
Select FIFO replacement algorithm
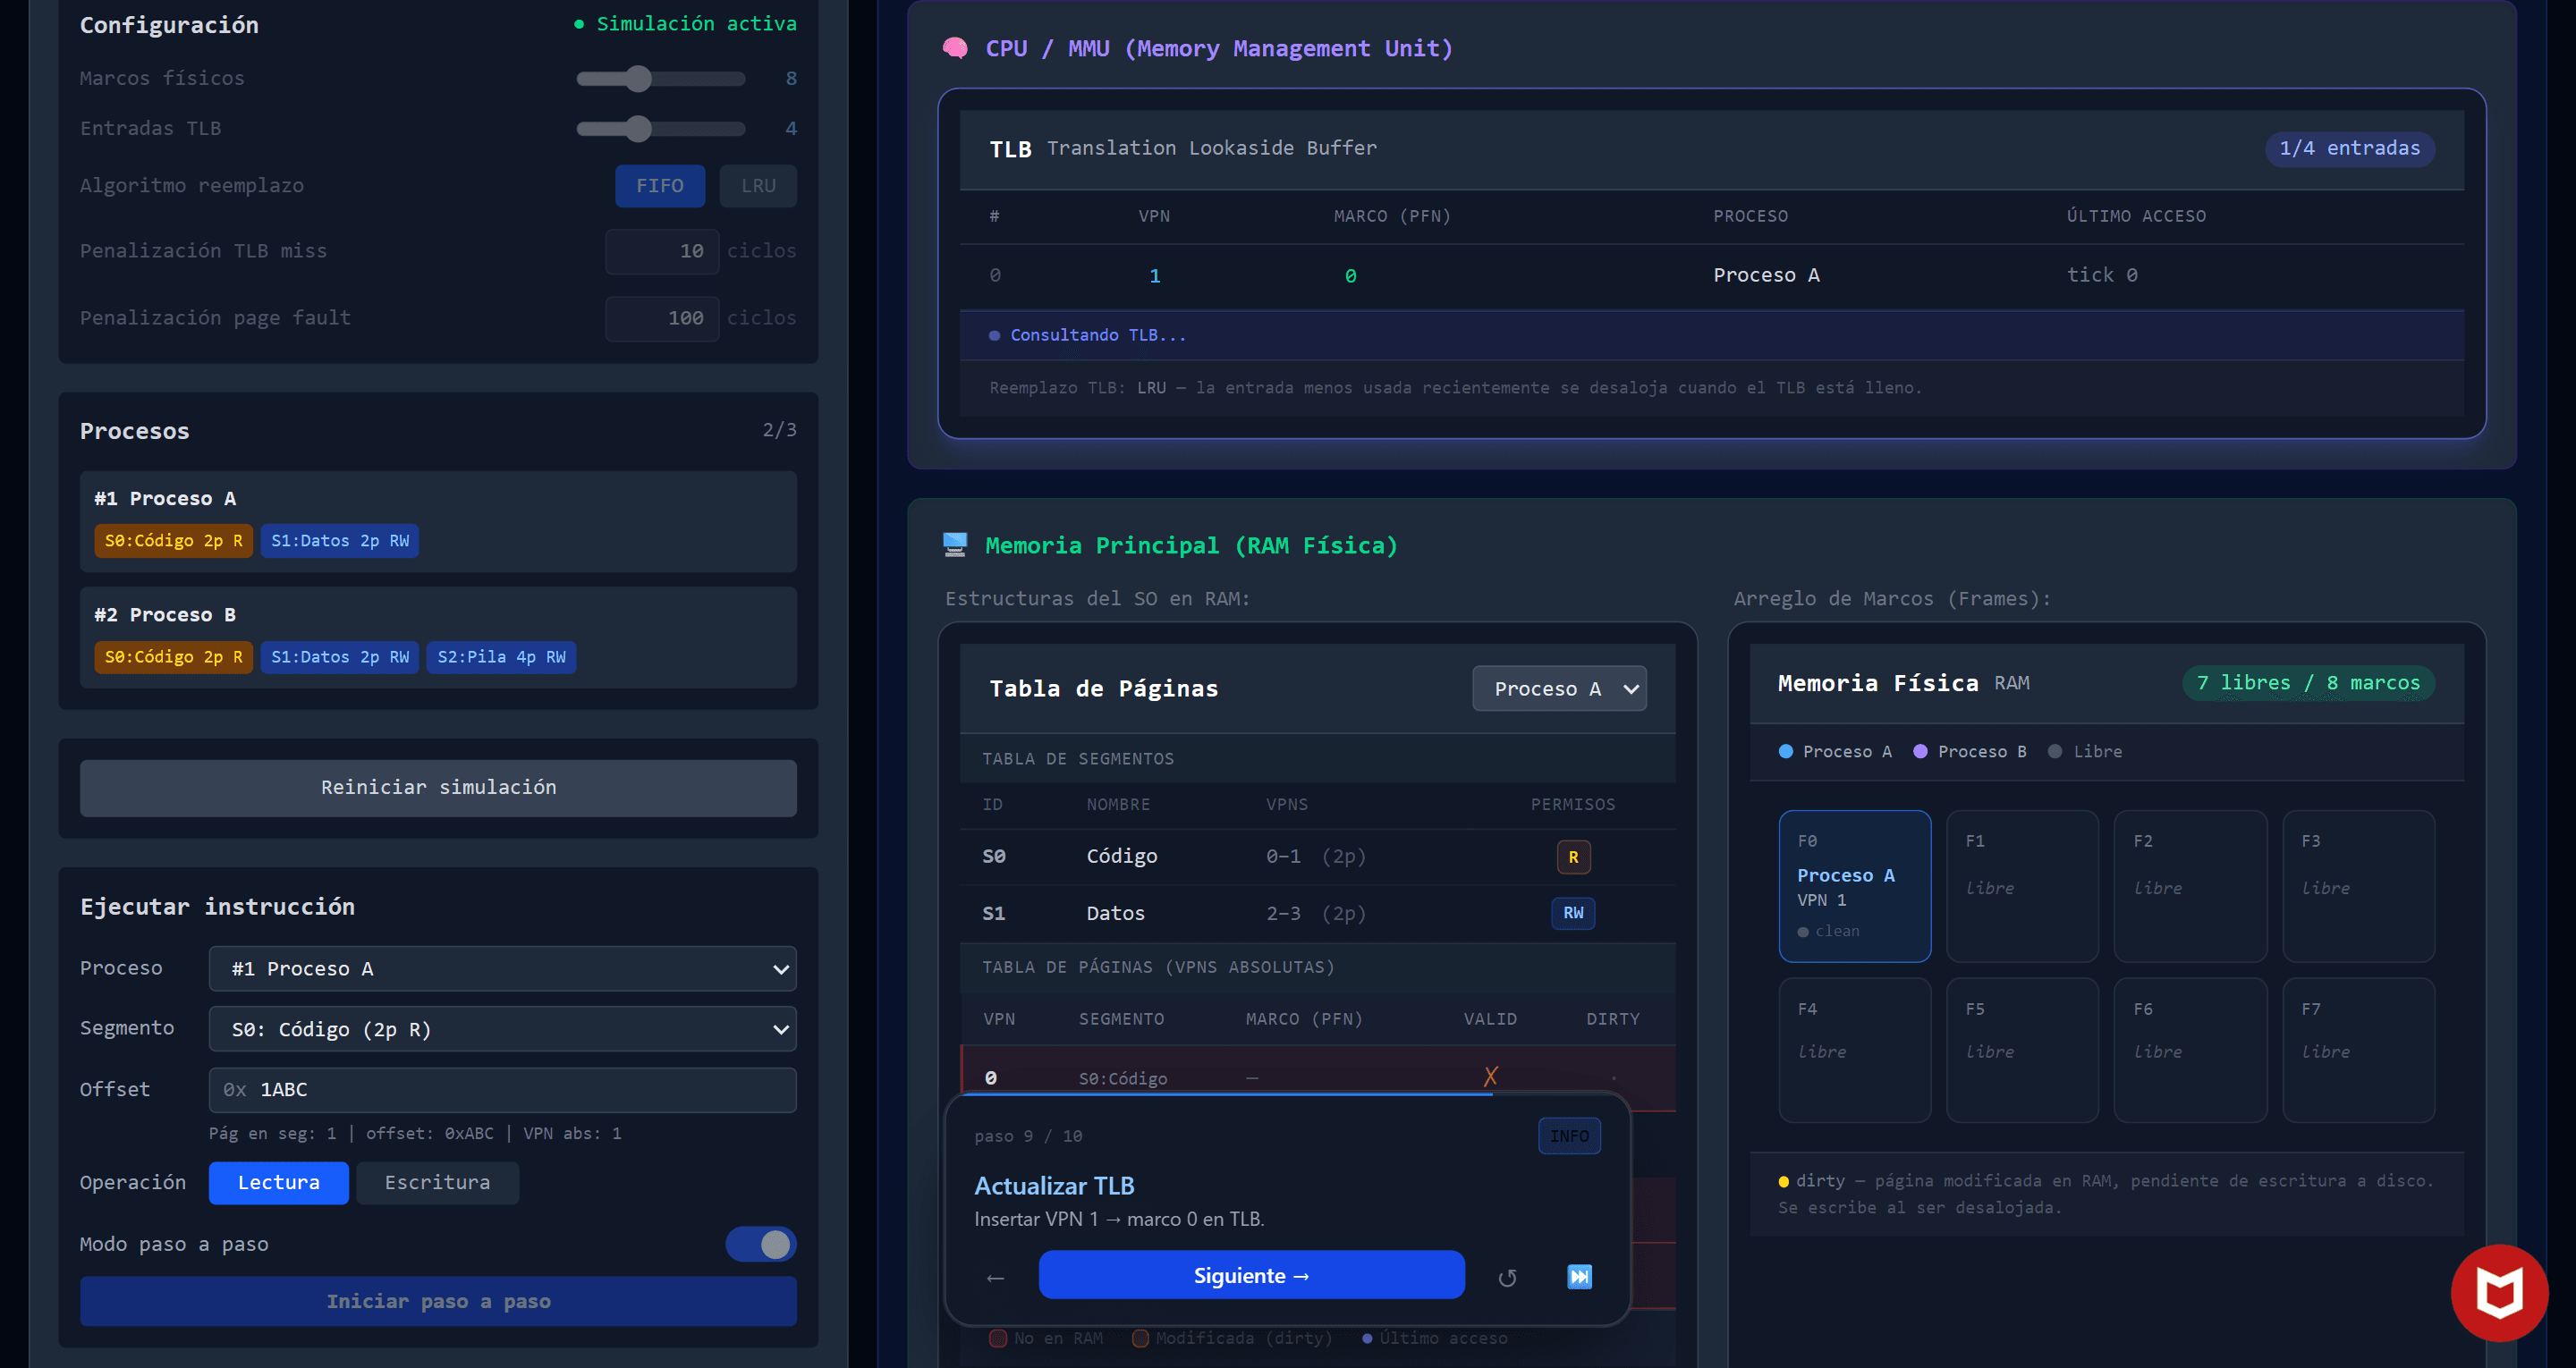coord(660,186)
